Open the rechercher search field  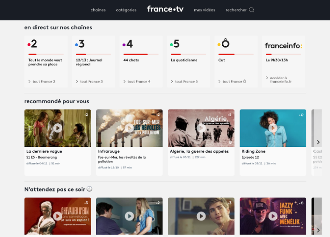pos(236,10)
